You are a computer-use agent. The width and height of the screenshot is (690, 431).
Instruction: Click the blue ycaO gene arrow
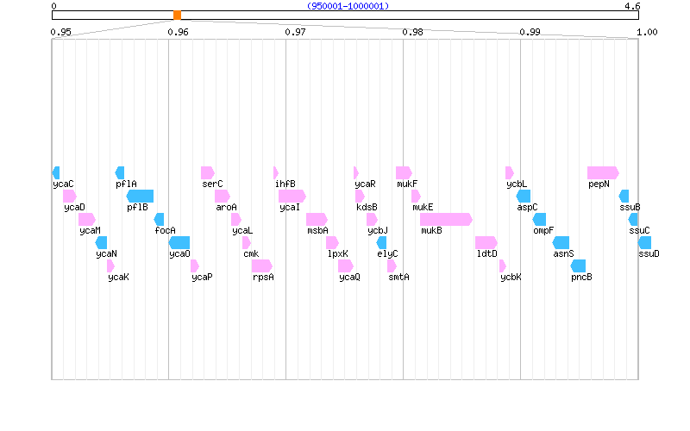click(x=179, y=242)
